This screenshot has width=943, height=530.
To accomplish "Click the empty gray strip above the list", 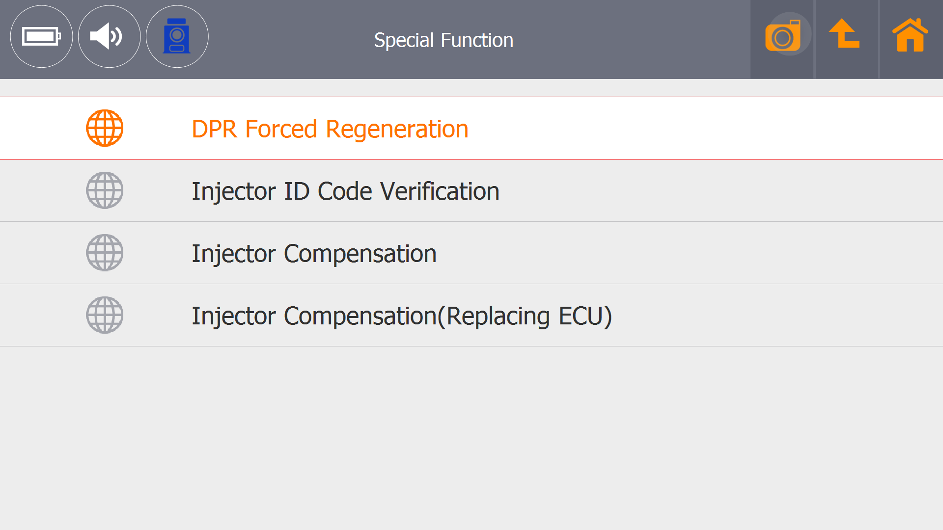I will click(x=471, y=88).
